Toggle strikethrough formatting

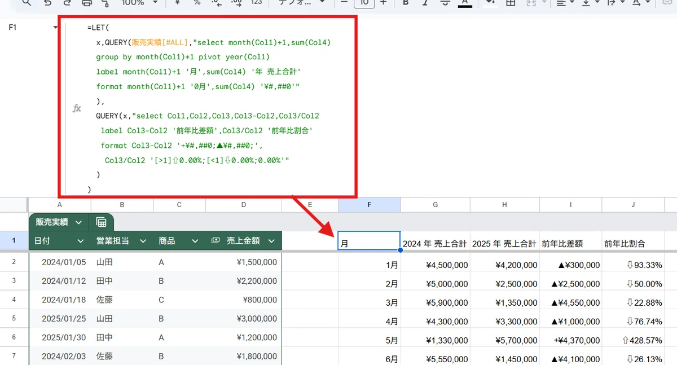click(445, 3)
